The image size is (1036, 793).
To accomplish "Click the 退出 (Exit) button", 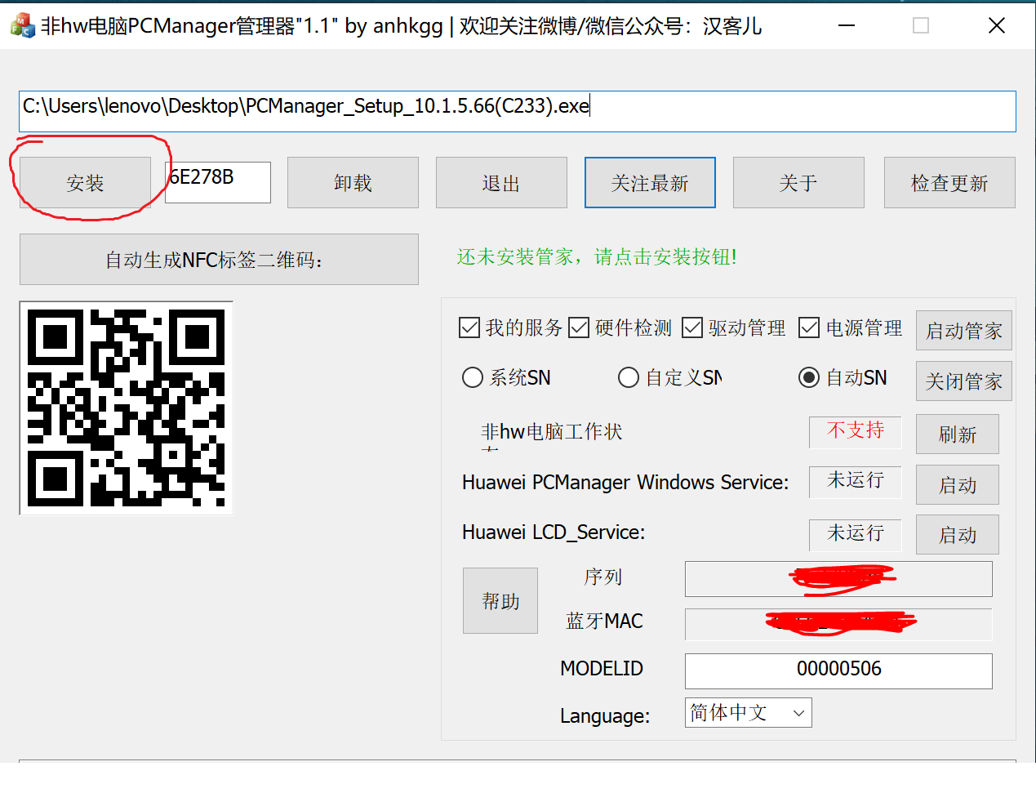I will click(x=501, y=182).
